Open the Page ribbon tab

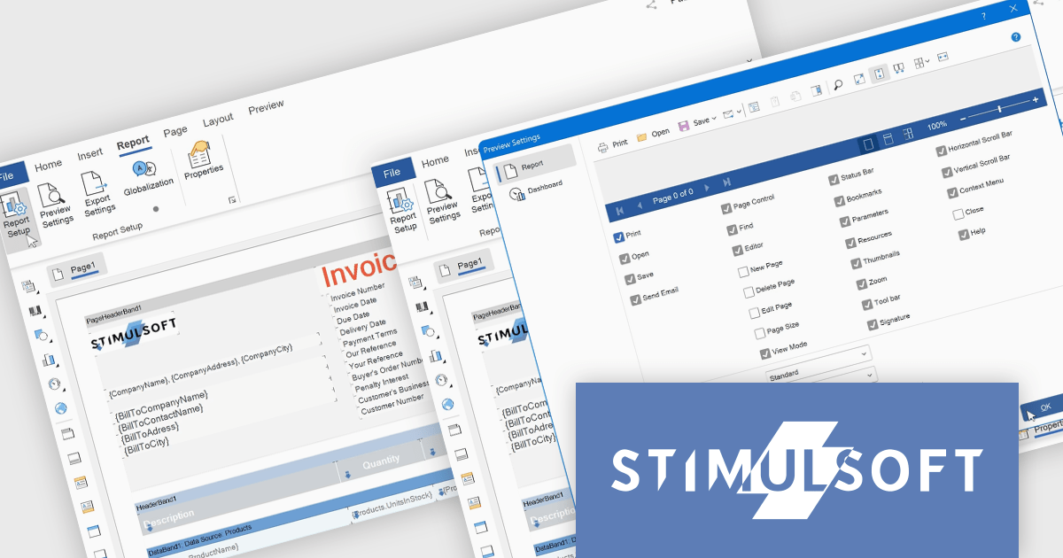175,131
